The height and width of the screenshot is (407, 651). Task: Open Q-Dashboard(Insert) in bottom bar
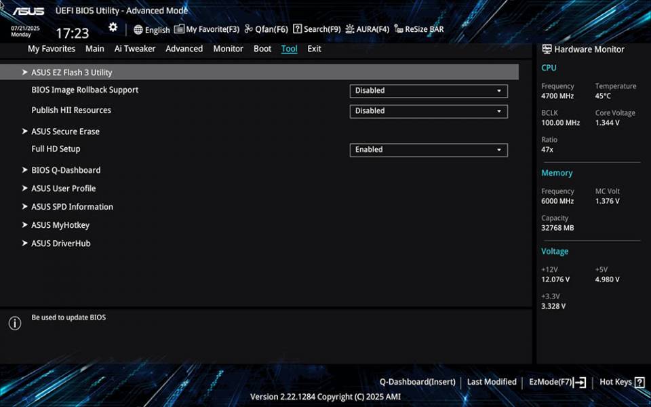(x=417, y=383)
